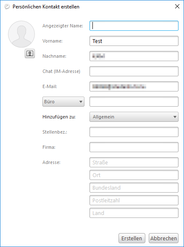Select the Stellenbez. input field
The height and width of the screenshot is (247, 184).
coord(134,132)
